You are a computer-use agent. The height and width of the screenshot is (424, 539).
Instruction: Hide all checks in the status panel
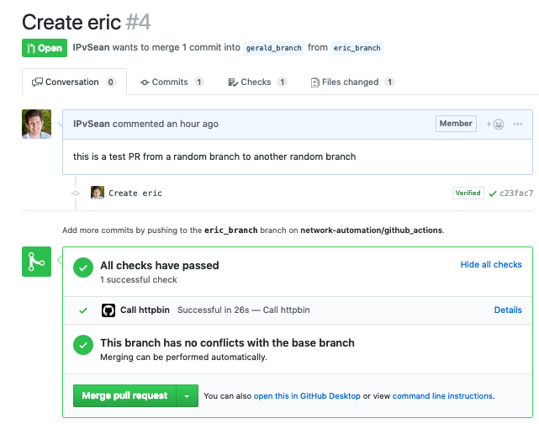(x=491, y=265)
